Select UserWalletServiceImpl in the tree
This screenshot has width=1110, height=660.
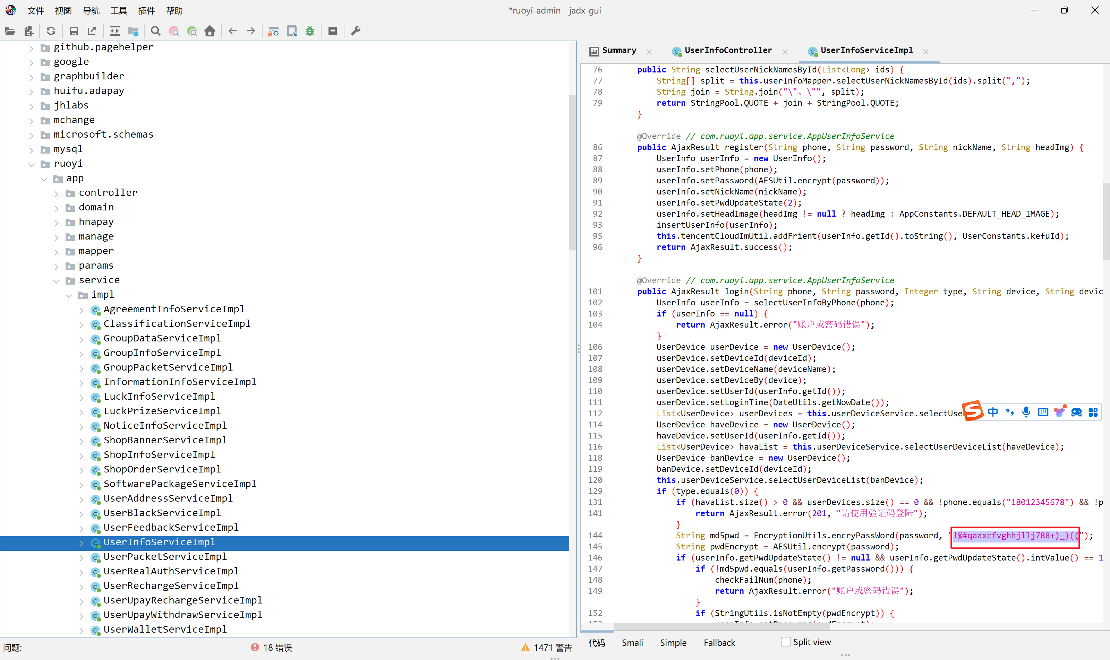165,629
